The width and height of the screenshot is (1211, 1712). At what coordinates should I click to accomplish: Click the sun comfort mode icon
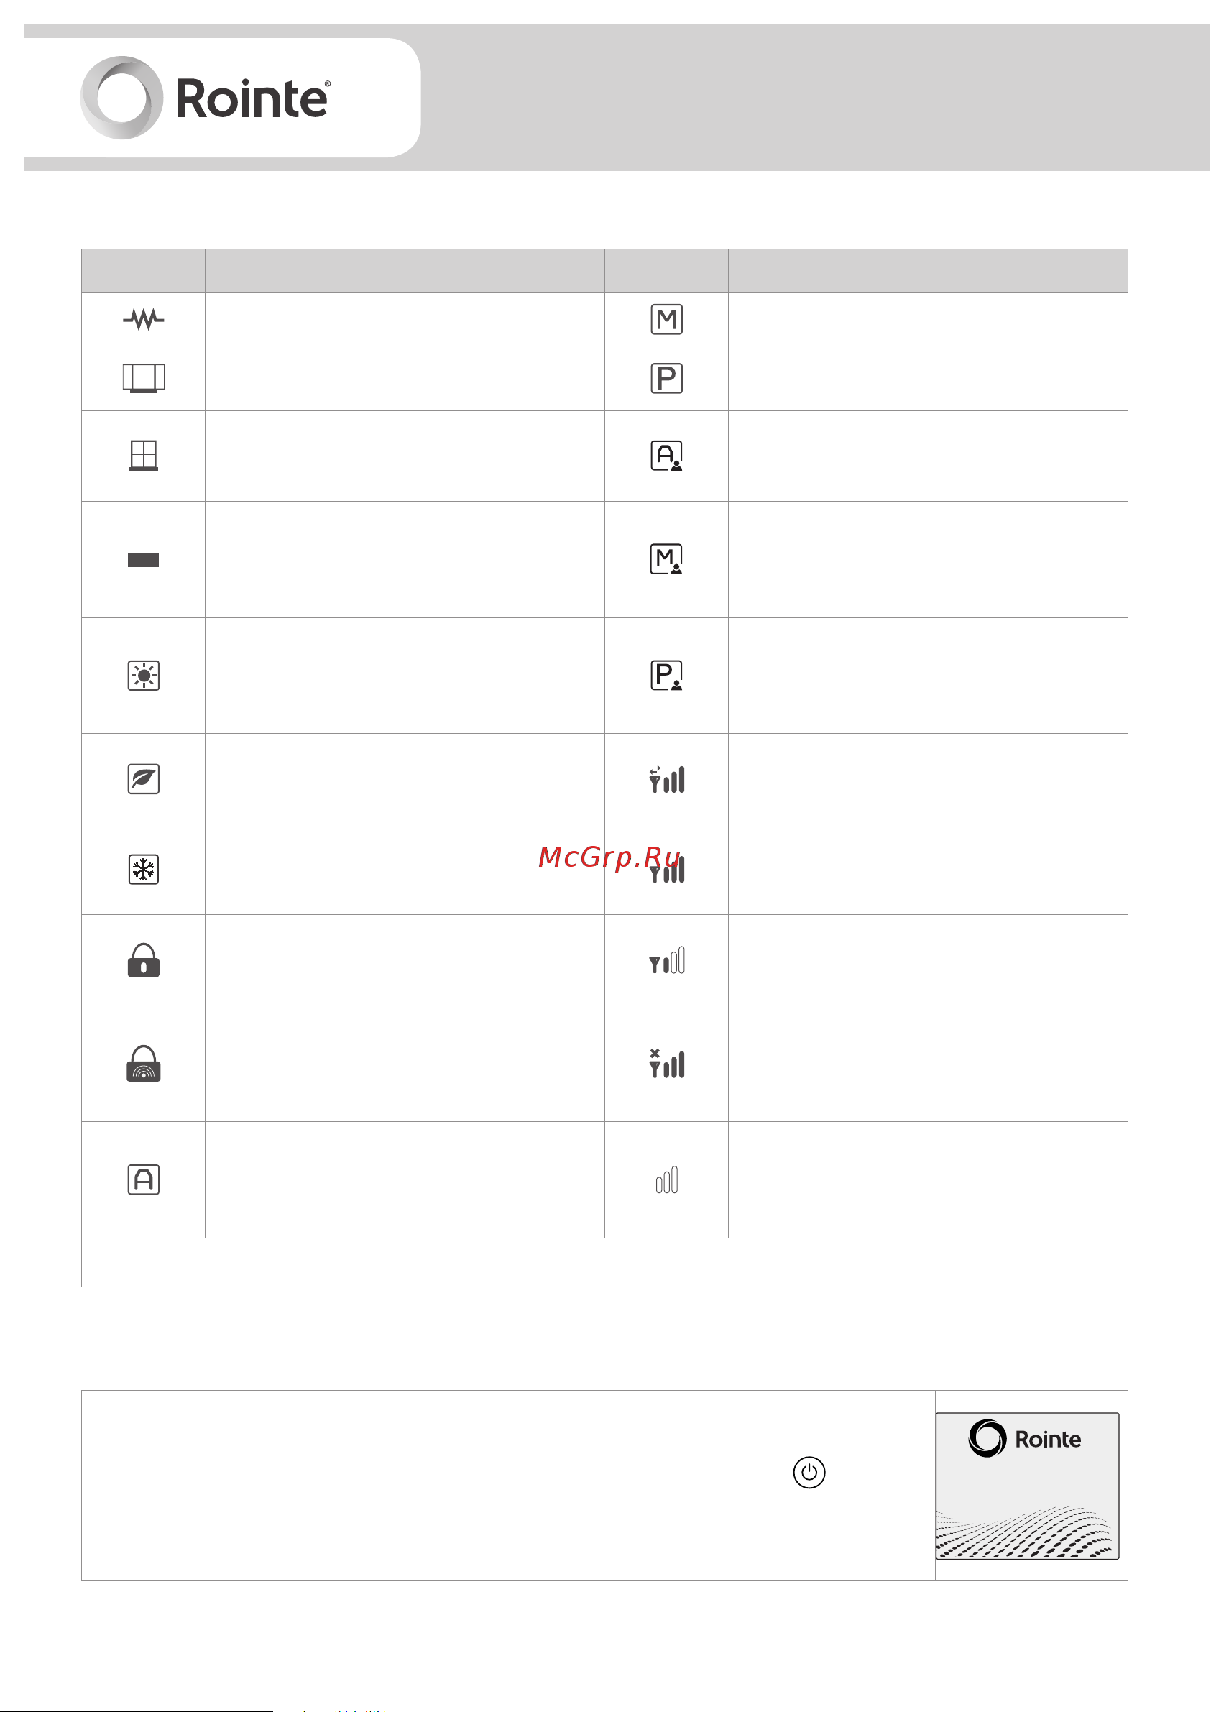[143, 676]
